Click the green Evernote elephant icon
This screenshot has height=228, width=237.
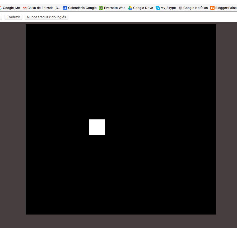(101, 8)
